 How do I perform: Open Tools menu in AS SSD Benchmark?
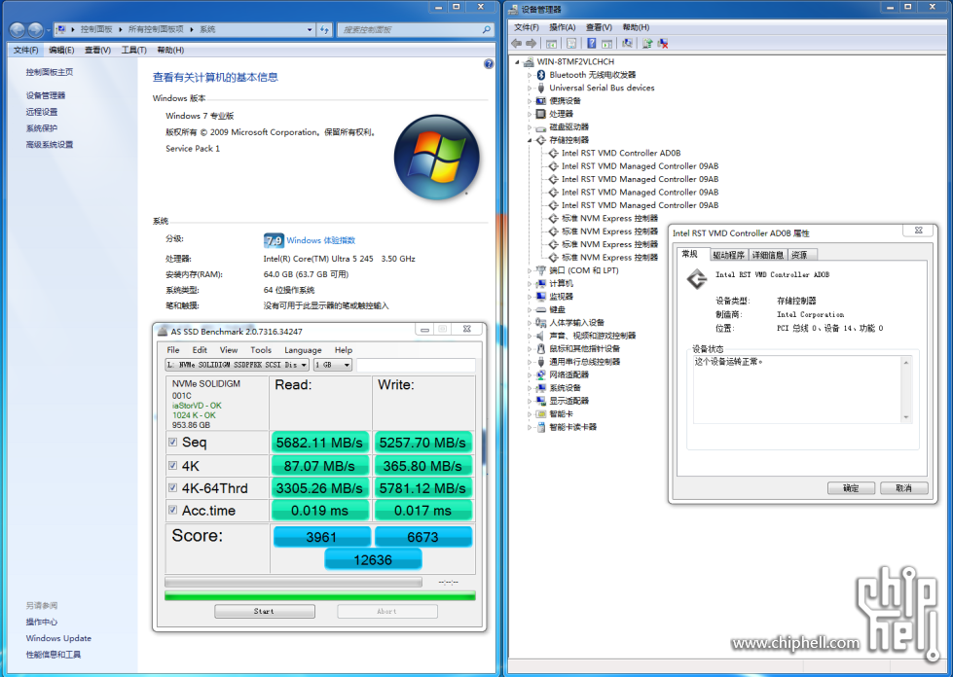click(261, 350)
